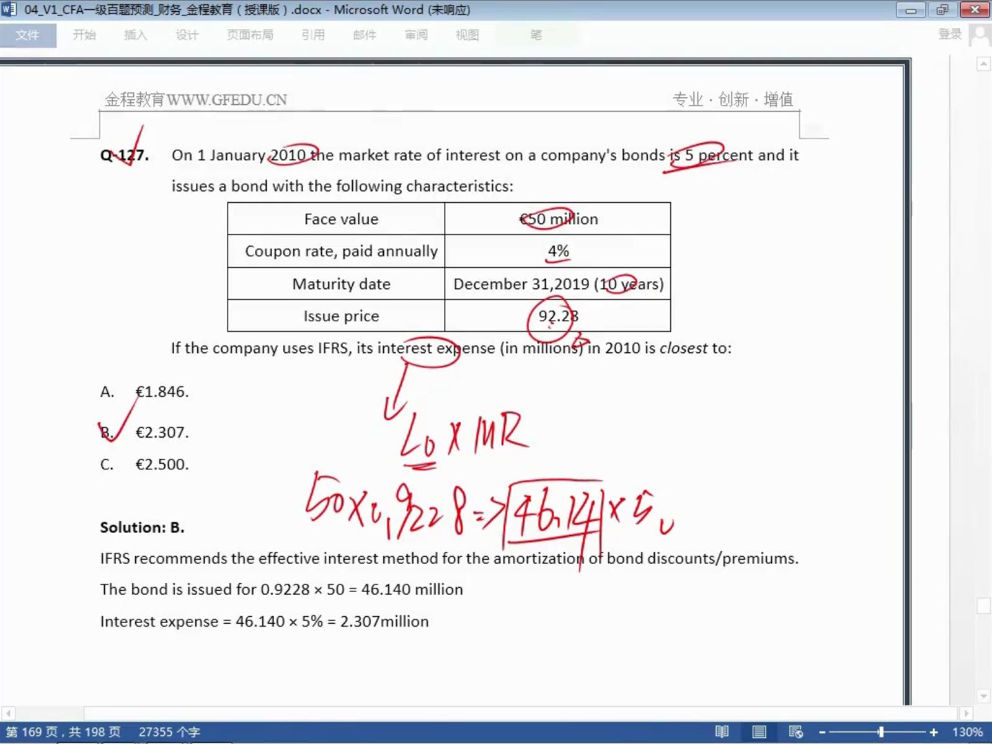Click the 'Solution: B.' heading

pyautogui.click(x=142, y=528)
